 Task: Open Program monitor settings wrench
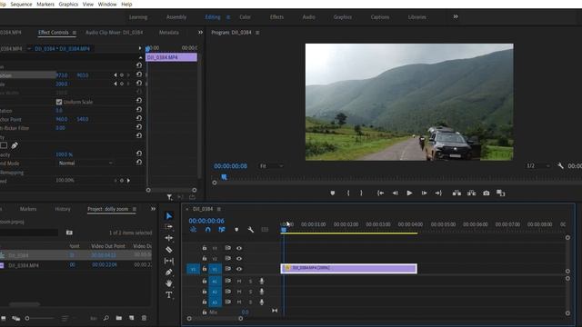pos(560,165)
